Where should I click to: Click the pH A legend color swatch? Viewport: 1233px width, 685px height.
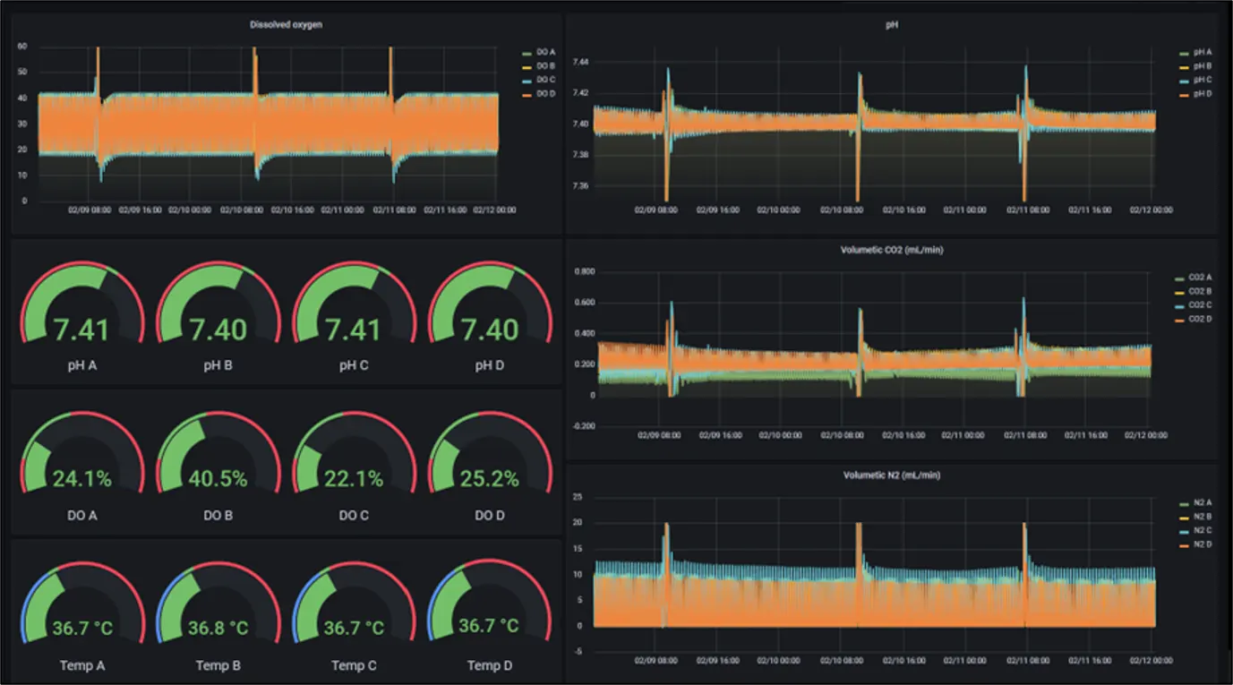click(1184, 53)
